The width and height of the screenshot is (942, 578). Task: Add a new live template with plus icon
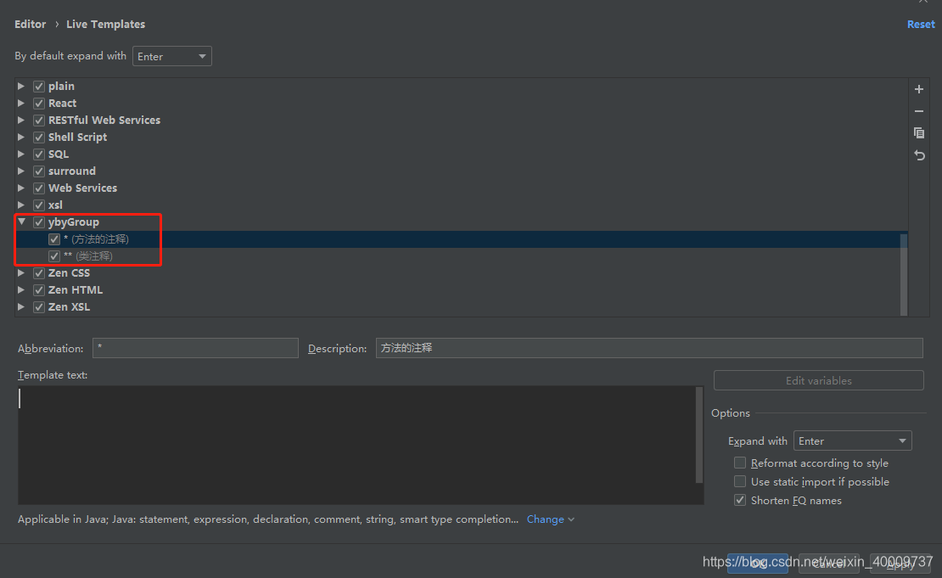click(918, 89)
